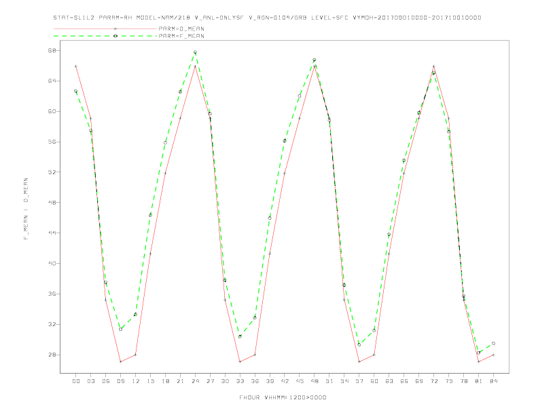This screenshot has height=415, width=538.
Task: Select the green dashed legend line sample
Action: tap(105, 36)
